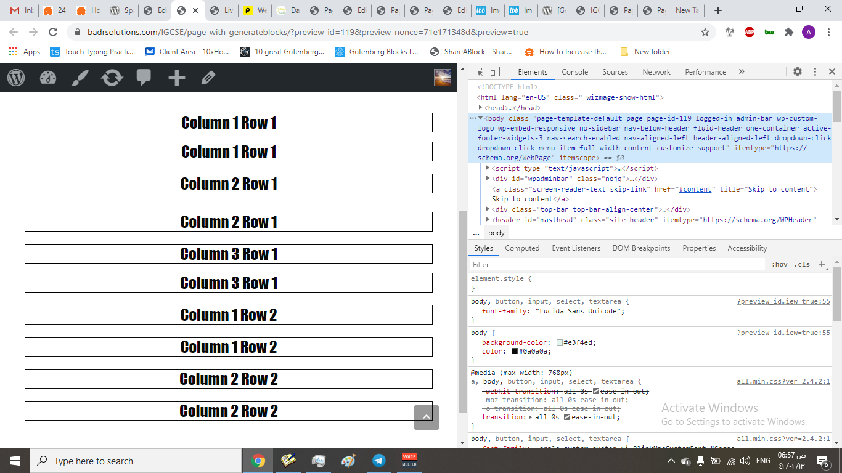Click the body breadcrumb in DevTools
Image resolution: width=842 pixels, height=473 pixels.
(496, 233)
